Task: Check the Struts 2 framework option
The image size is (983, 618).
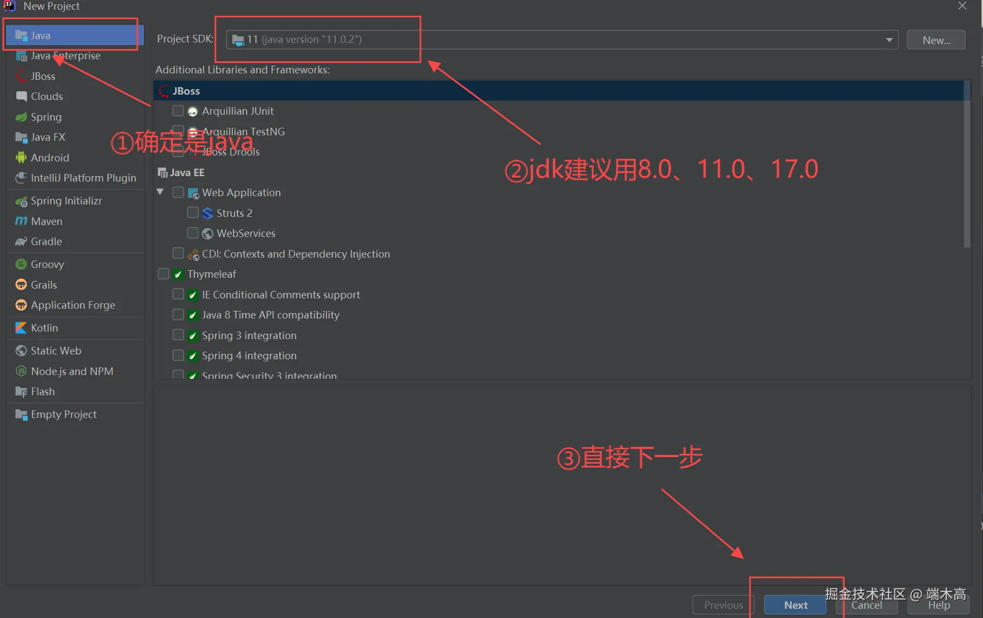Action: 192,213
